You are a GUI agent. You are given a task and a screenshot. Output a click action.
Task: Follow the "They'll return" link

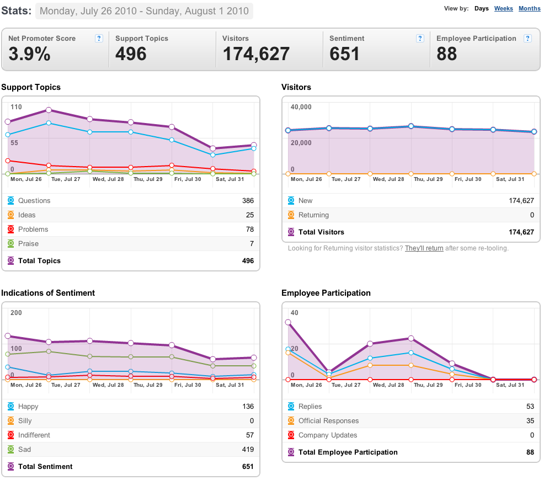pos(424,248)
